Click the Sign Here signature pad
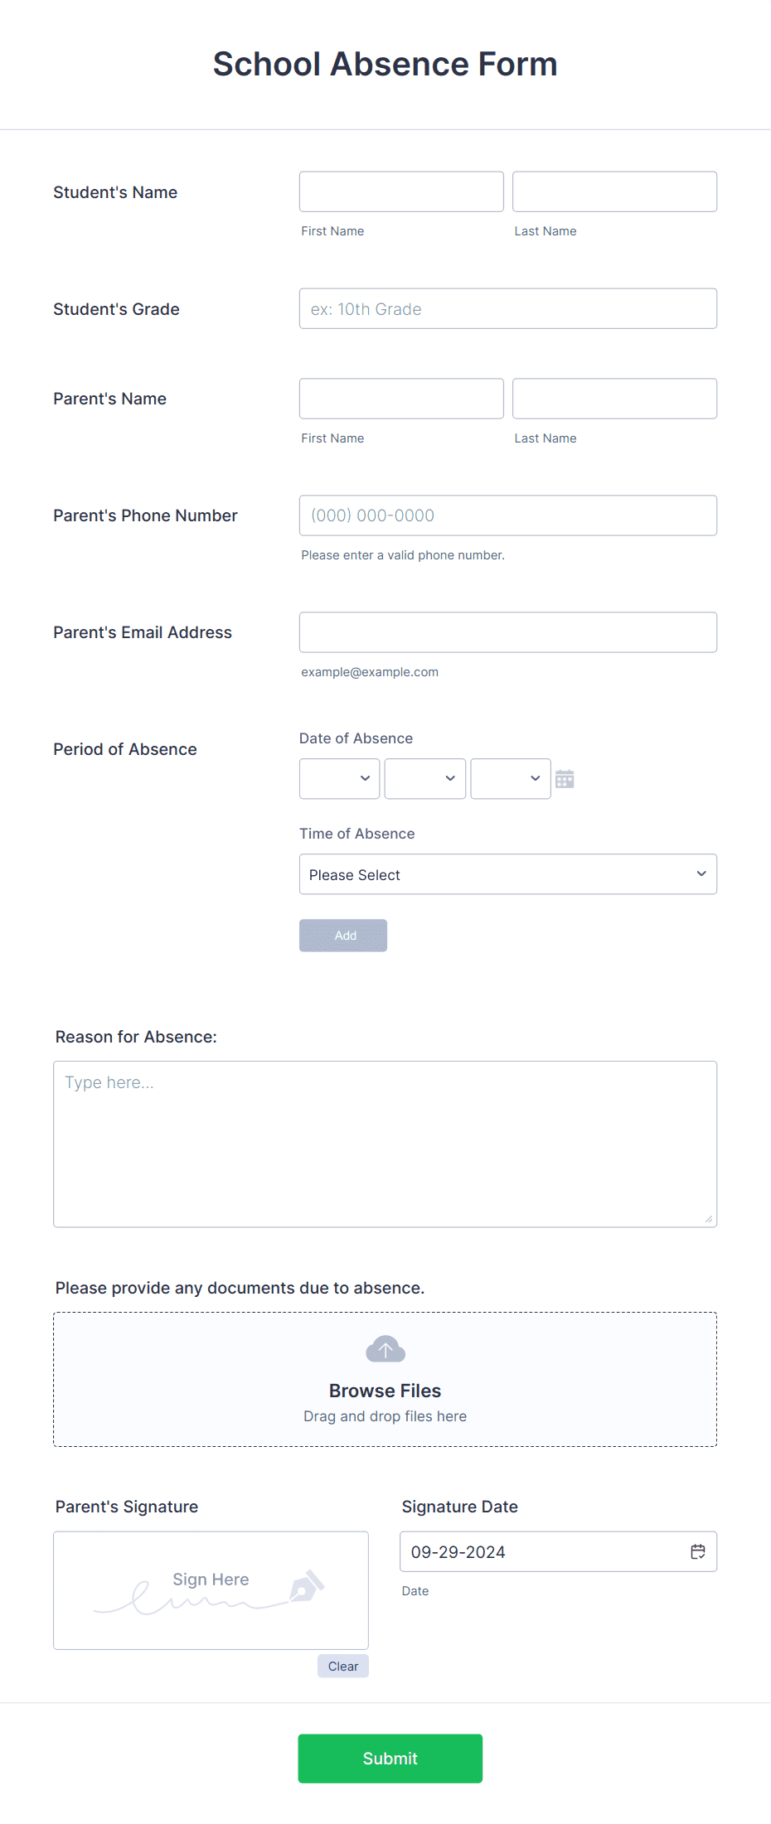The height and width of the screenshot is (1824, 771). (x=211, y=1589)
